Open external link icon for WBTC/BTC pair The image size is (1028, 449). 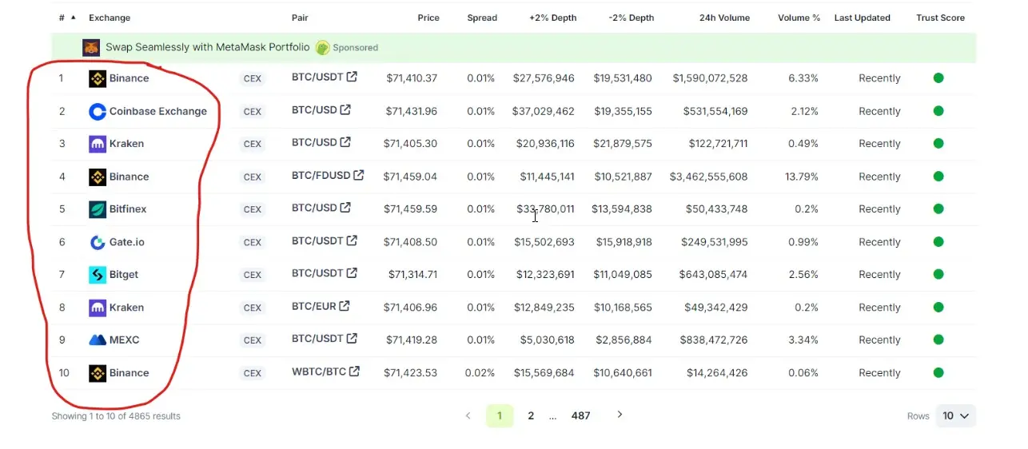(354, 372)
